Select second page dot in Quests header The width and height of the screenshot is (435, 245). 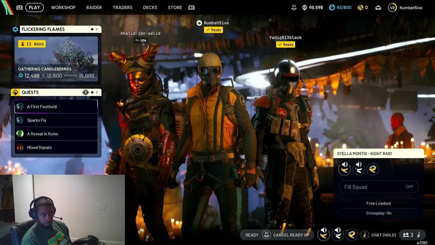pyautogui.click(x=97, y=92)
